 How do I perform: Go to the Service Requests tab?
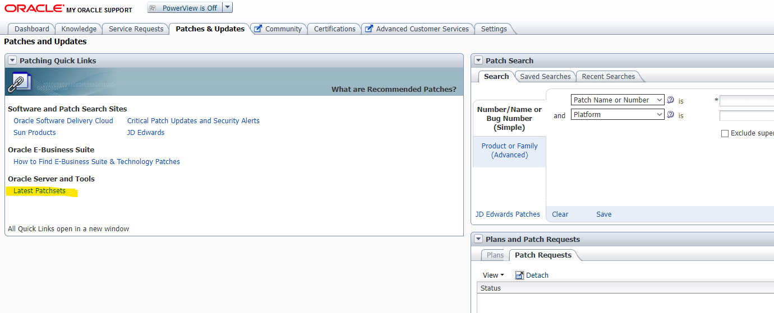(x=136, y=29)
